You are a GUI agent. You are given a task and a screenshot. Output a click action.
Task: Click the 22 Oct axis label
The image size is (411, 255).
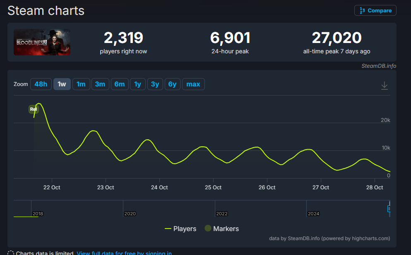click(52, 188)
